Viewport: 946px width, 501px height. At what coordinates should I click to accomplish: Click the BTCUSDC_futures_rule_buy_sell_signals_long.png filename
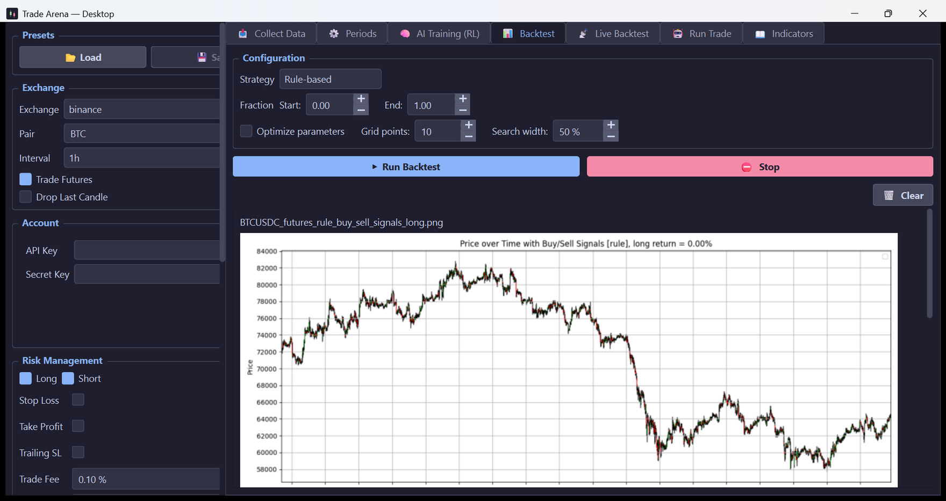[341, 222]
